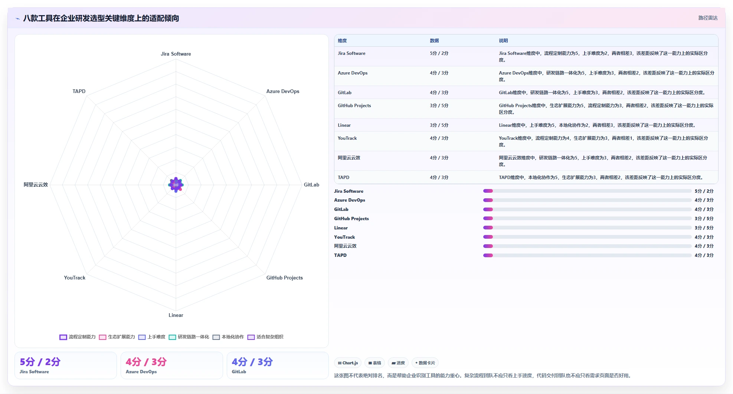Viewport: 733px width, 394px height.
Task: Toggle the 本地化协作 legend item
Action: point(228,337)
